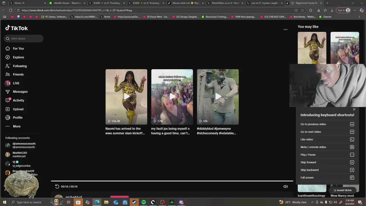The height and width of the screenshot is (206, 366).
Task: Open File Explorer from the taskbar
Action: [106, 202]
